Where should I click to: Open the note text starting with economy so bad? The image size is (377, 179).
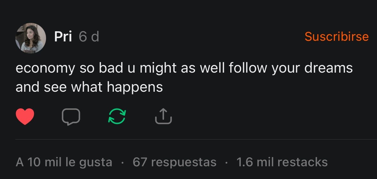point(184,77)
